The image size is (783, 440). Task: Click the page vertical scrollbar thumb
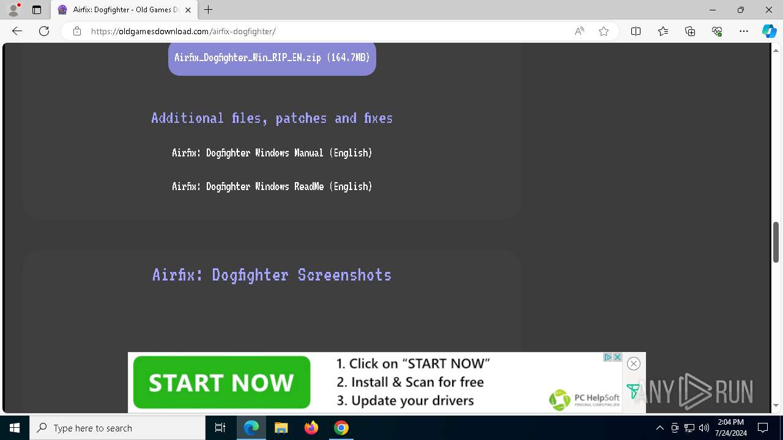(x=776, y=243)
